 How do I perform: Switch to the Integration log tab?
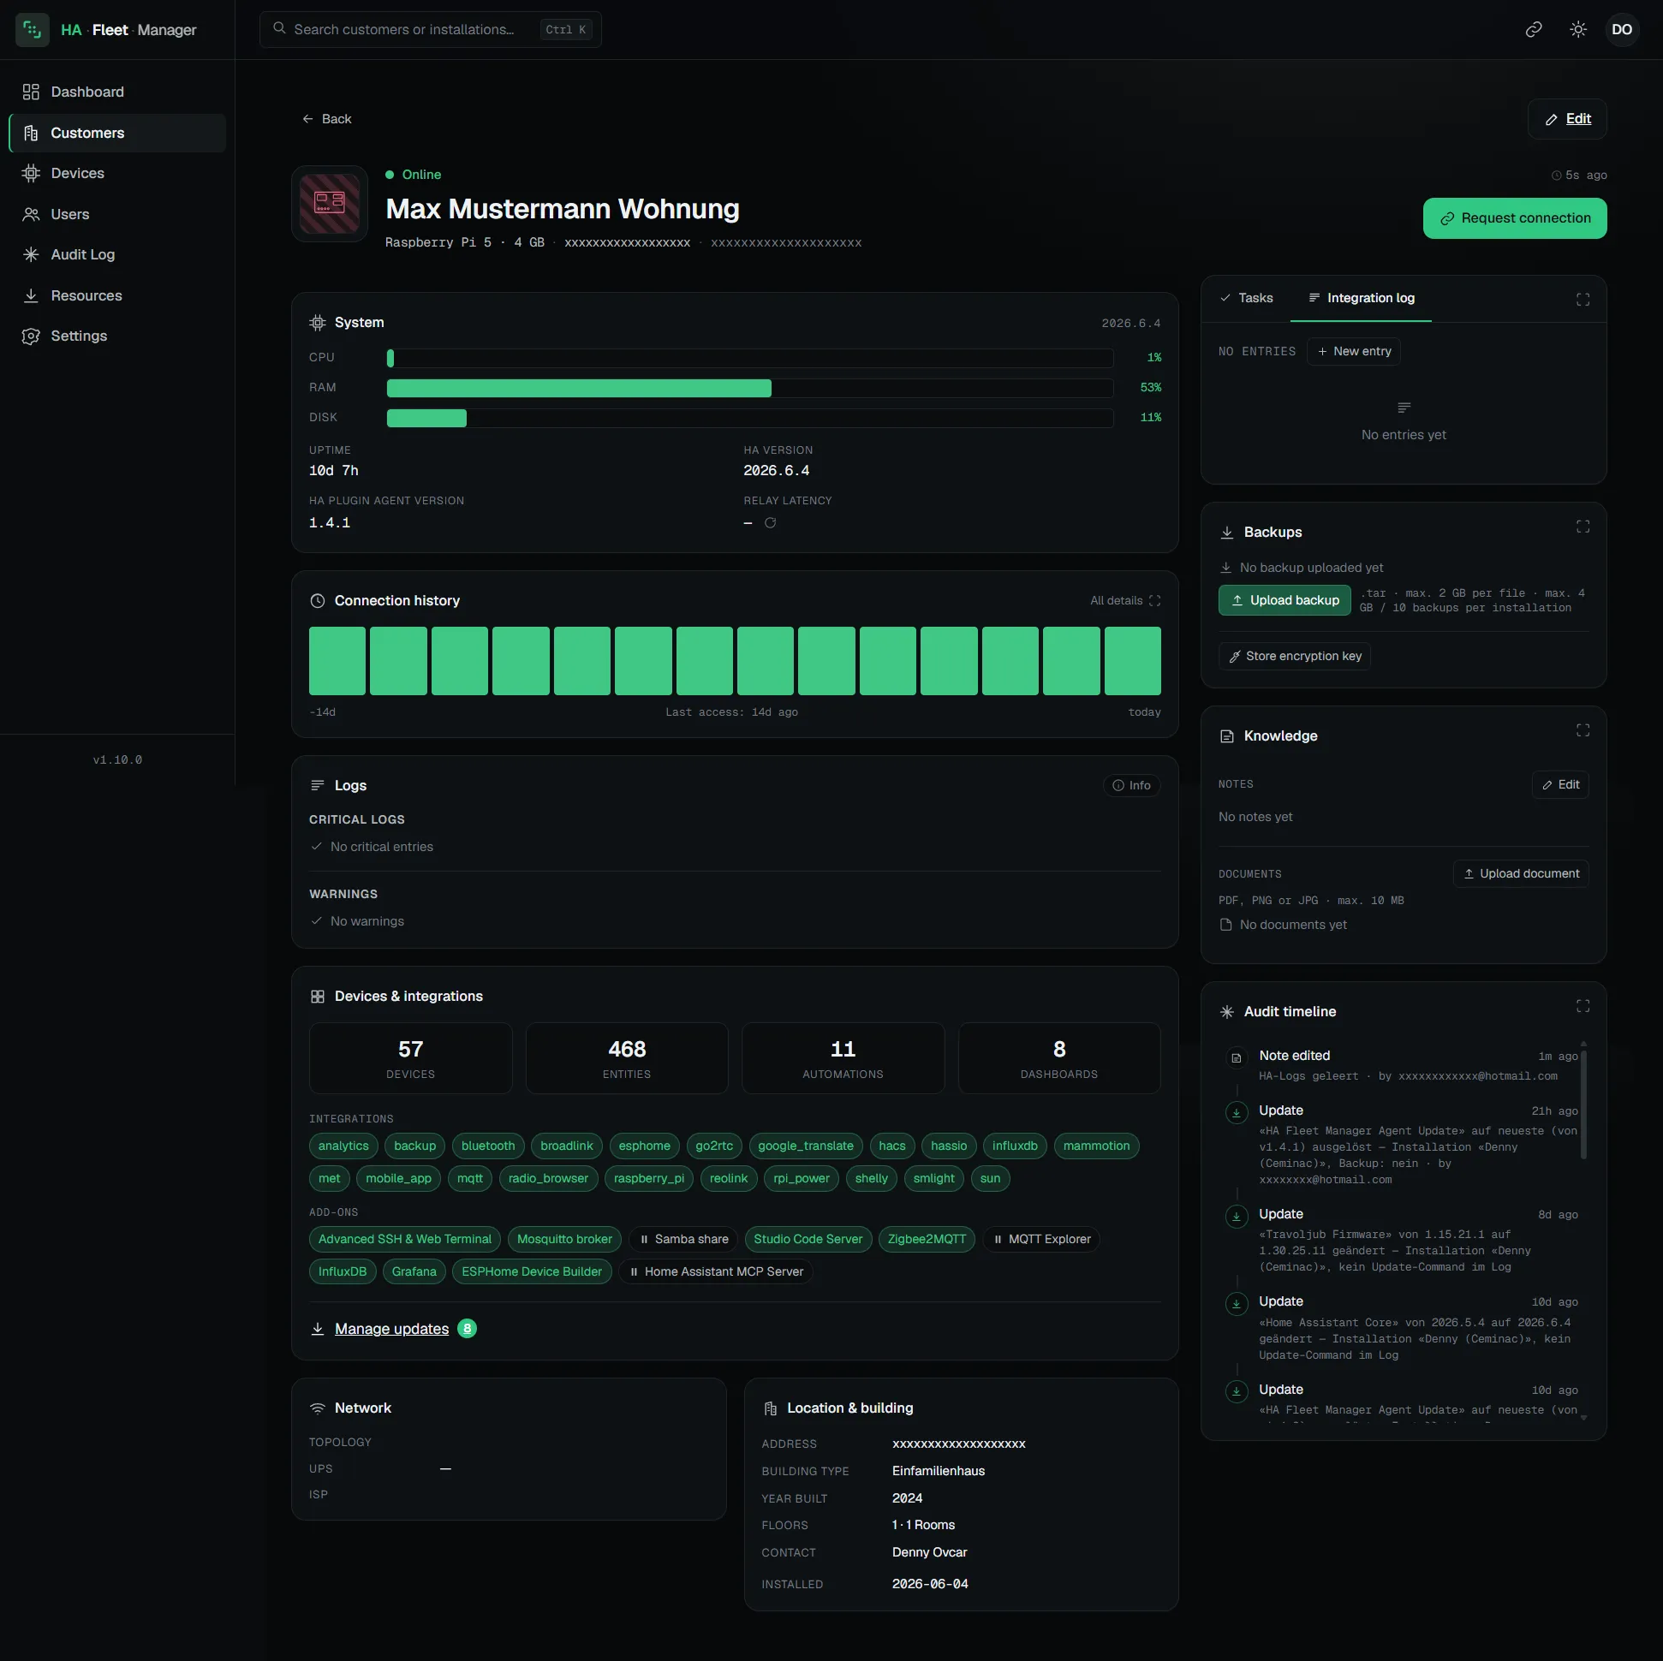[1361, 298]
